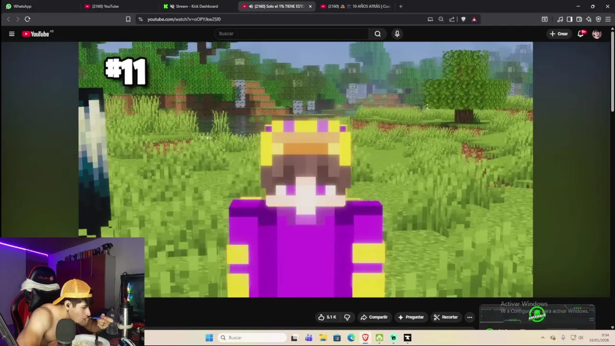Click the search magnifier button

tap(378, 34)
